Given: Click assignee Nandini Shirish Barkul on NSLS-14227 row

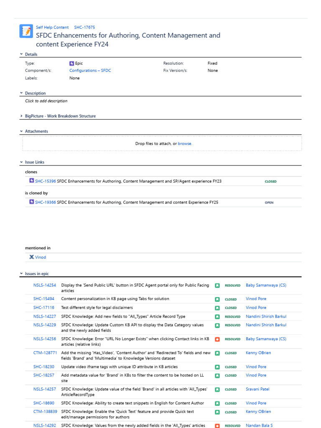Looking at the screenshot, I should [266, 316].
